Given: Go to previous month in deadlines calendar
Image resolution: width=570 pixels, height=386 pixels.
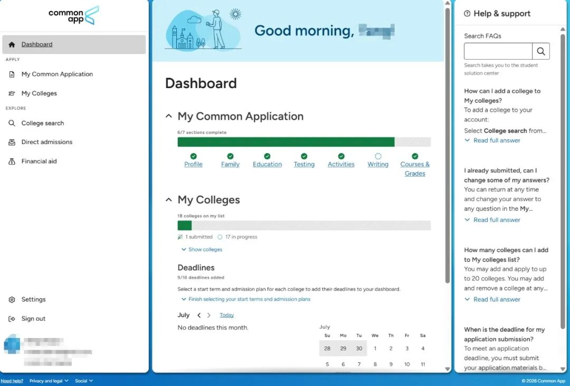Looking at the screenshot, I should 199,315.
